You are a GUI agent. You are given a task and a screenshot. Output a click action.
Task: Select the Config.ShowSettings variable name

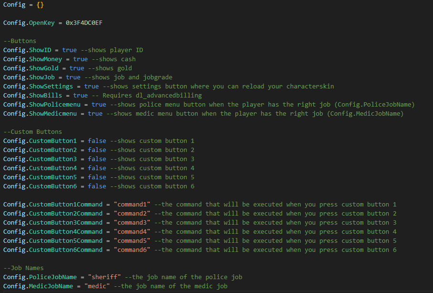[51, 86]
